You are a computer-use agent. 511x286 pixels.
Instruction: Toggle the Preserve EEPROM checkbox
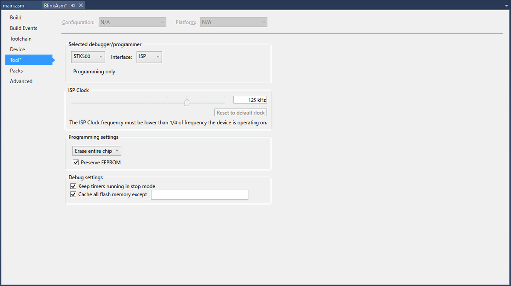pos(76,162)
